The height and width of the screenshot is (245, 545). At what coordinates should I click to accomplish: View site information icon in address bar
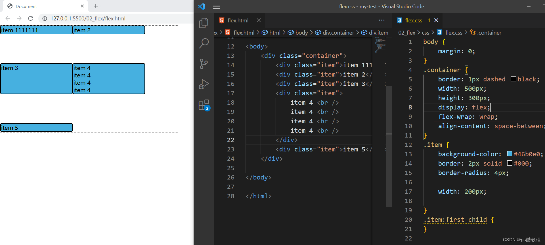click(45, 18)
